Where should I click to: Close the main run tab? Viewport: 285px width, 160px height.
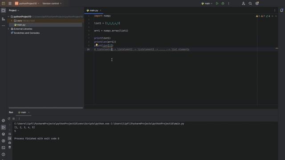coord(28,112)
